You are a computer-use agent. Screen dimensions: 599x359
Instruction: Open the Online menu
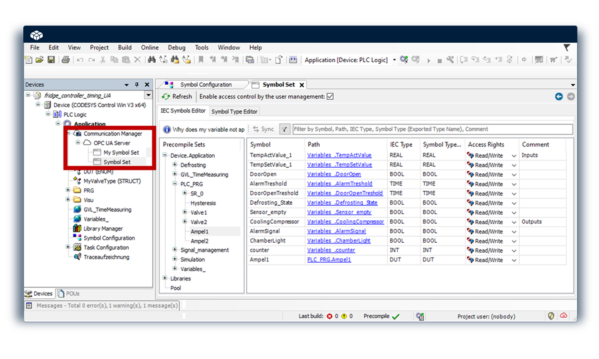click(150, 47)
